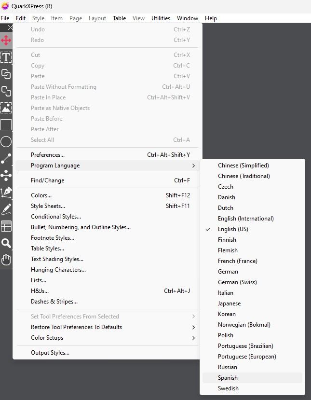The image size is (311, 400).
Task: Select Czech program language
Action: coord(252,187)
